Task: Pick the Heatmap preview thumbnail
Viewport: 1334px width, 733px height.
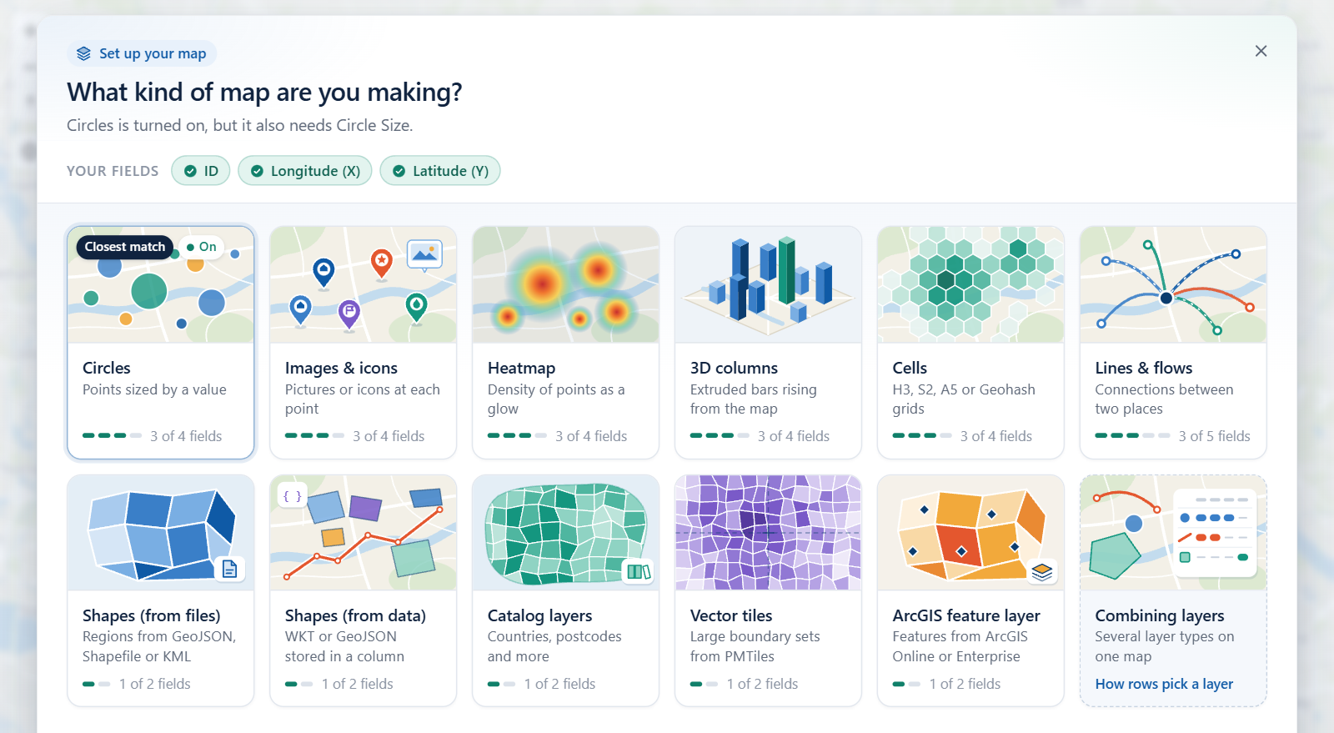Action: (x=566, y=284)
